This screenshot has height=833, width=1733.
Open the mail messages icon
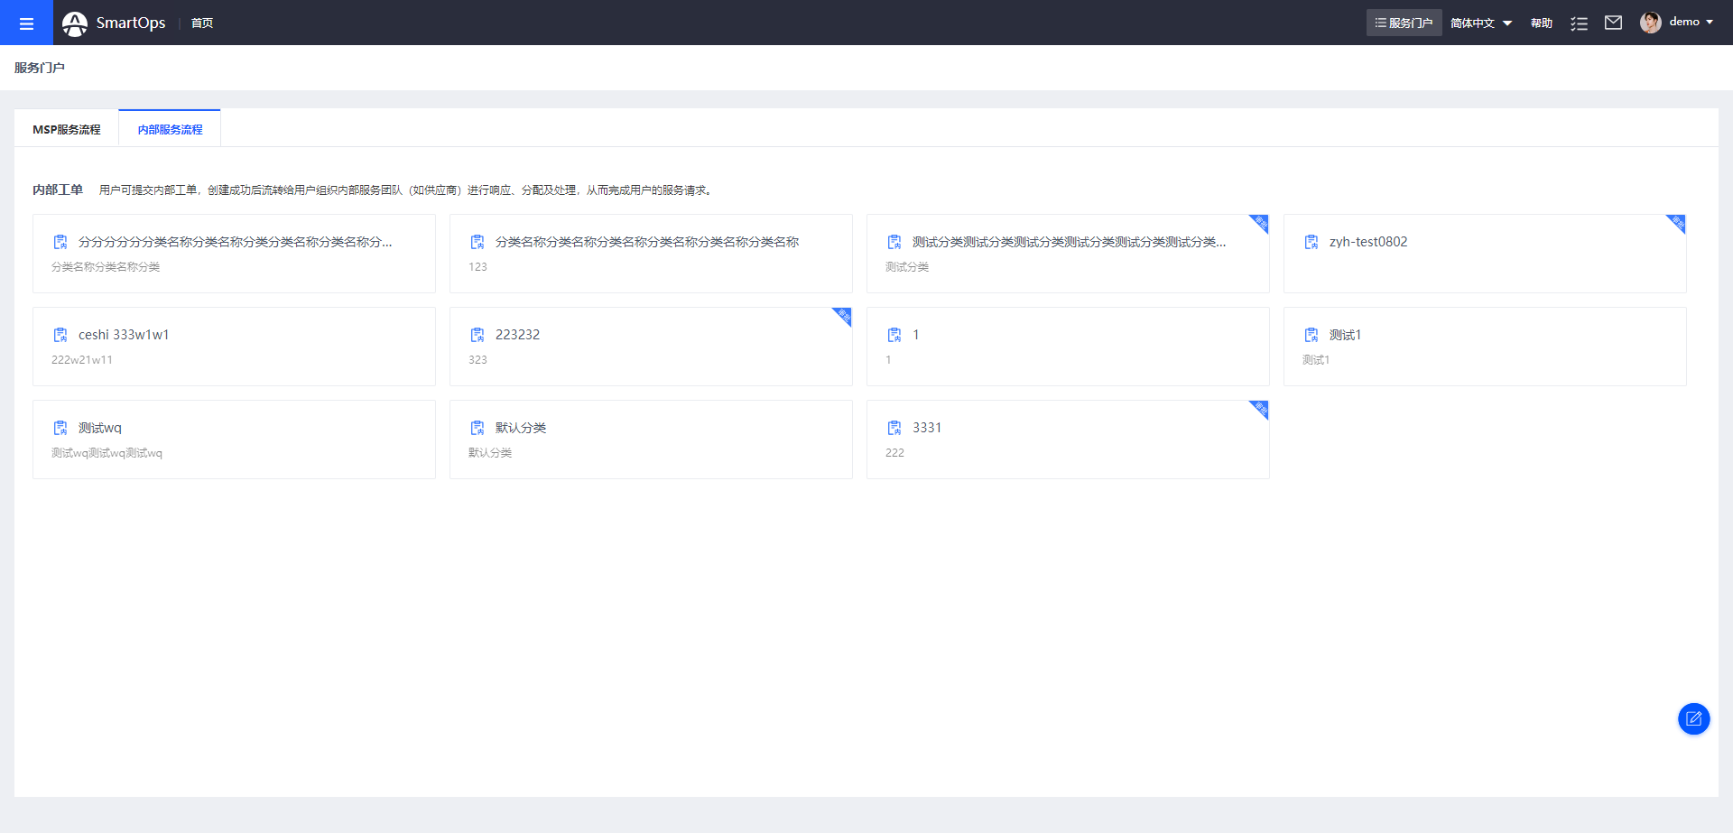[1613, 23]
